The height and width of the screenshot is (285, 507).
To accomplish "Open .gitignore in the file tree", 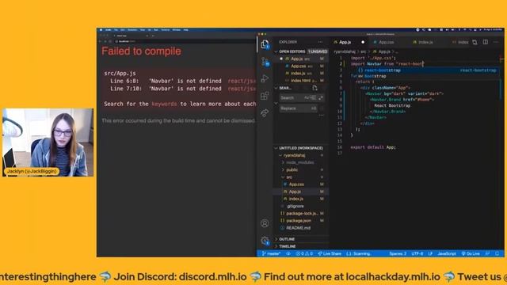I will [295, 206].
